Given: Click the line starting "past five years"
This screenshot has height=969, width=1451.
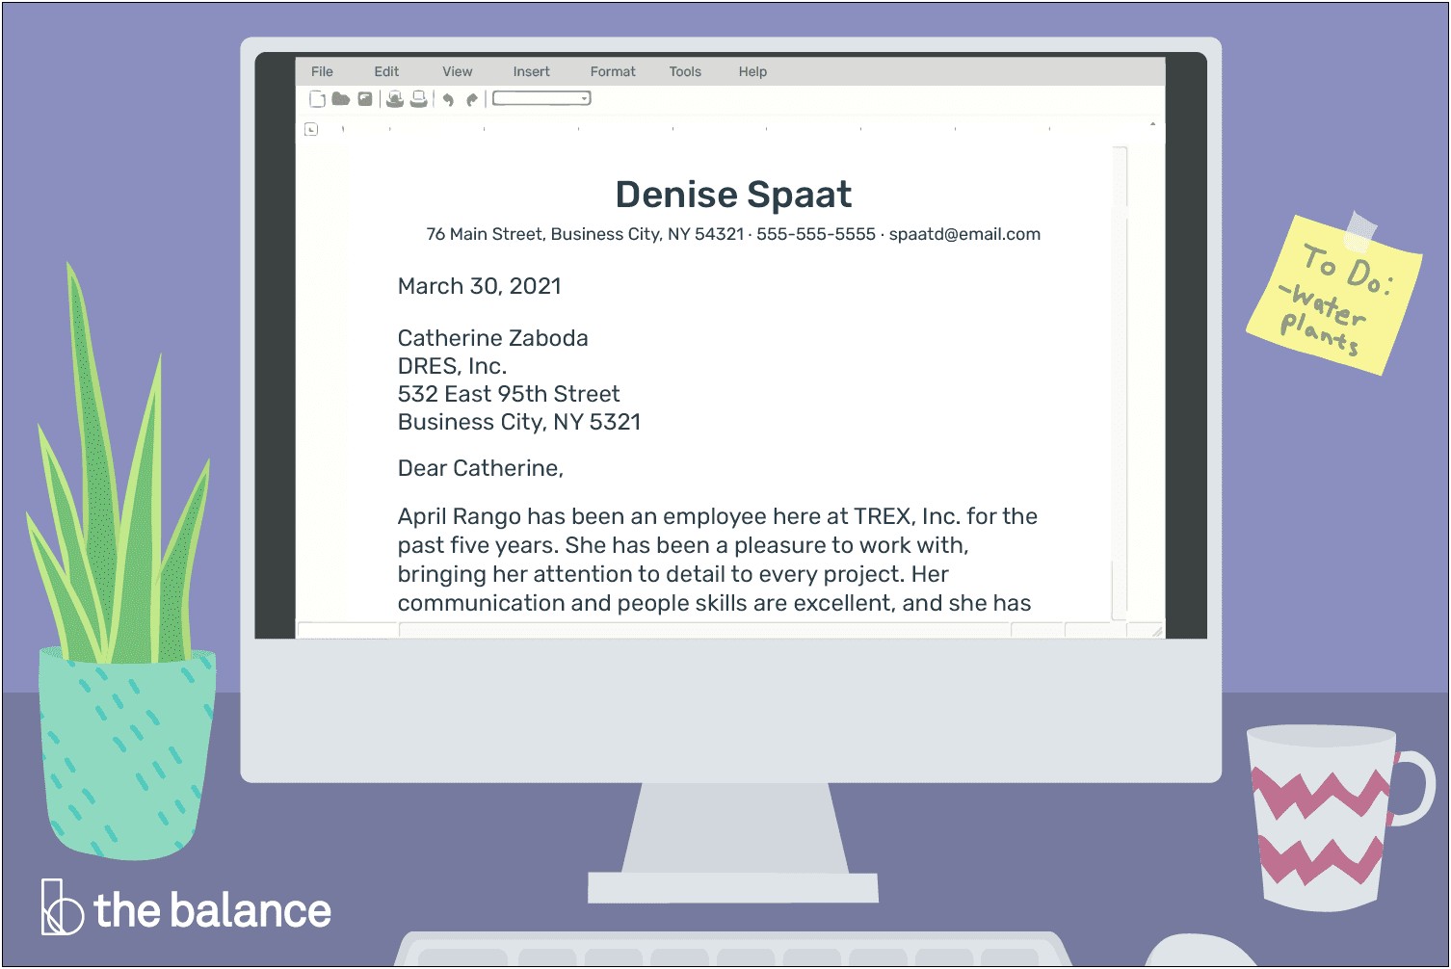Looking at the screenshot, I should [683, 545].
